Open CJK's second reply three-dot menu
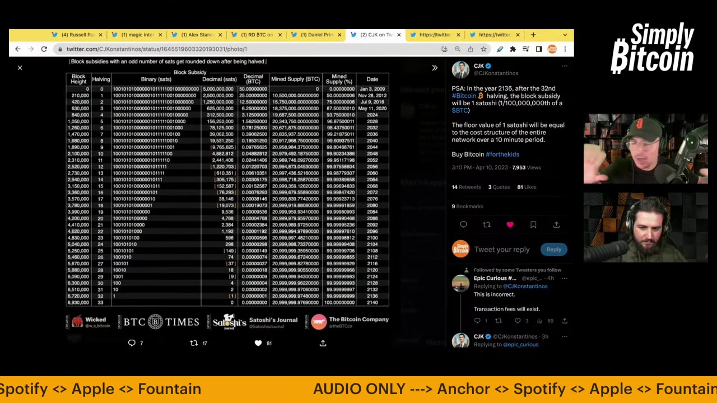The image size is (717, 403). [565, 336]
